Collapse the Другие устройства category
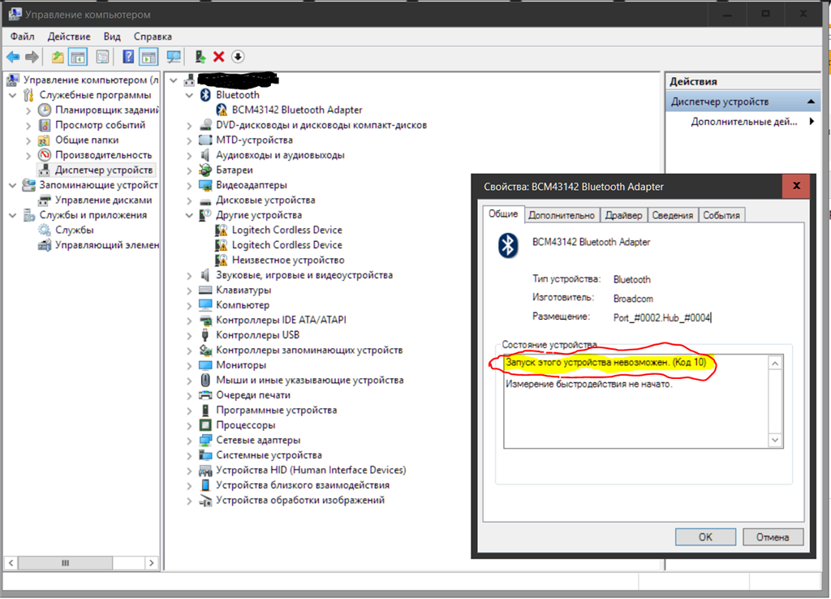This screenshot has width=831, height=599. coord(189,215)
